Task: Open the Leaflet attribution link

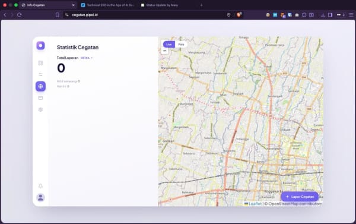Action: tap(253, 204)
